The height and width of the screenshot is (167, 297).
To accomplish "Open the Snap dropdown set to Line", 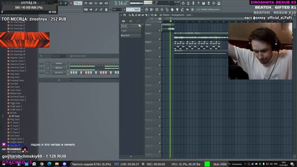I will point(116,9).
